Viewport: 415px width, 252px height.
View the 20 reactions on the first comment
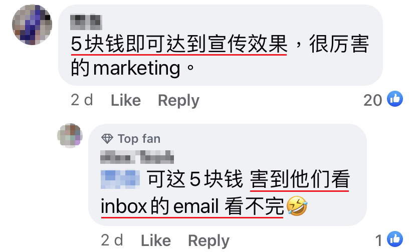tap(373, 100)
